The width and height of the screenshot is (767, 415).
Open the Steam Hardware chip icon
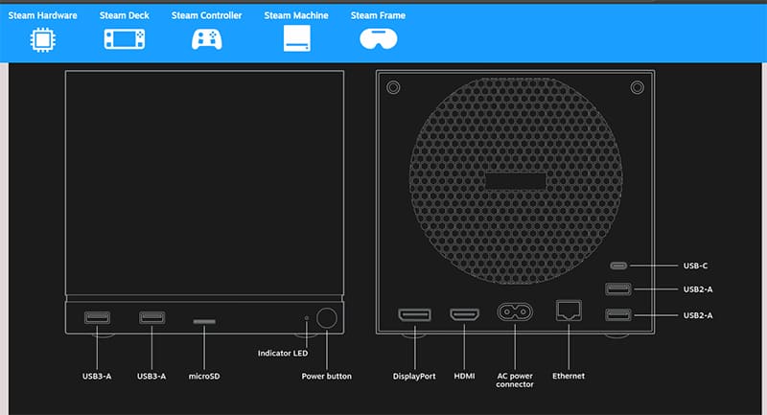pos(42,39)
